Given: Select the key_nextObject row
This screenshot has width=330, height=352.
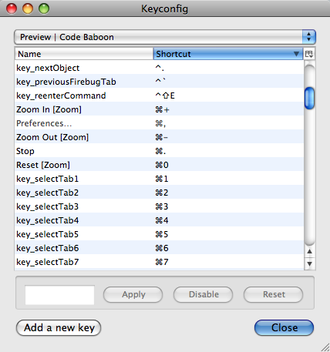Looking at the screenshot, I should [x=159, y=68].
